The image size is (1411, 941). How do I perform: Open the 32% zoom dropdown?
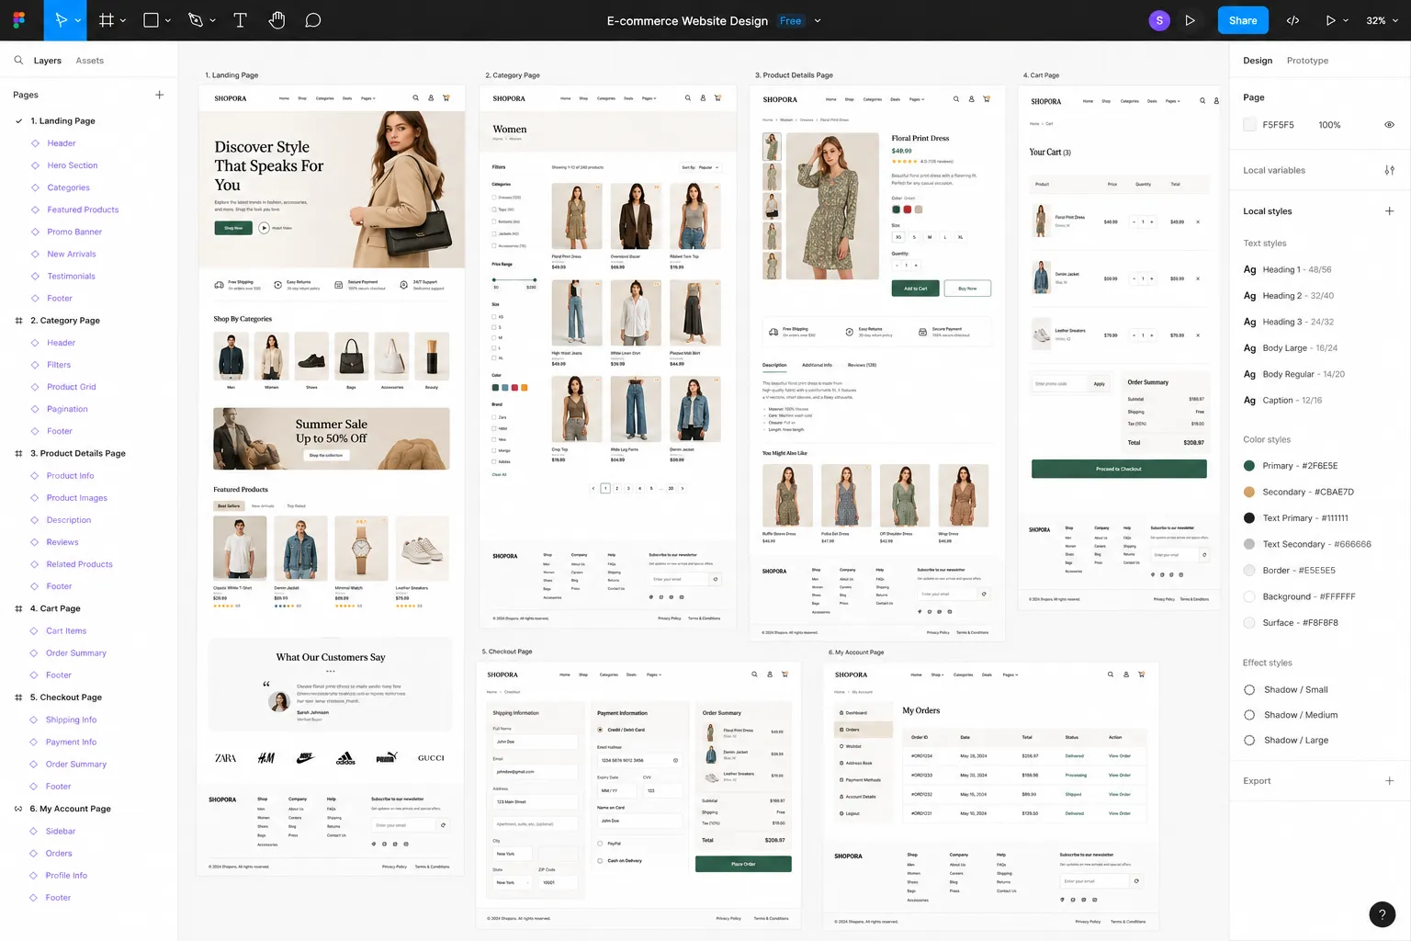tap(1382, 20)
